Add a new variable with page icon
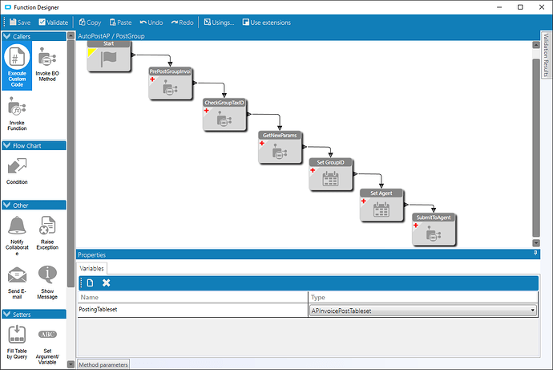 tap(91, 283)
